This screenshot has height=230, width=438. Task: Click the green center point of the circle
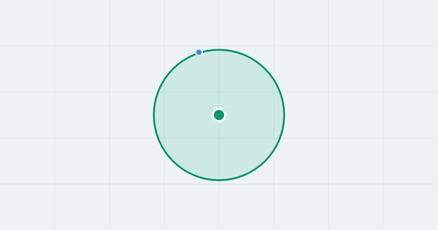point(219,115)
